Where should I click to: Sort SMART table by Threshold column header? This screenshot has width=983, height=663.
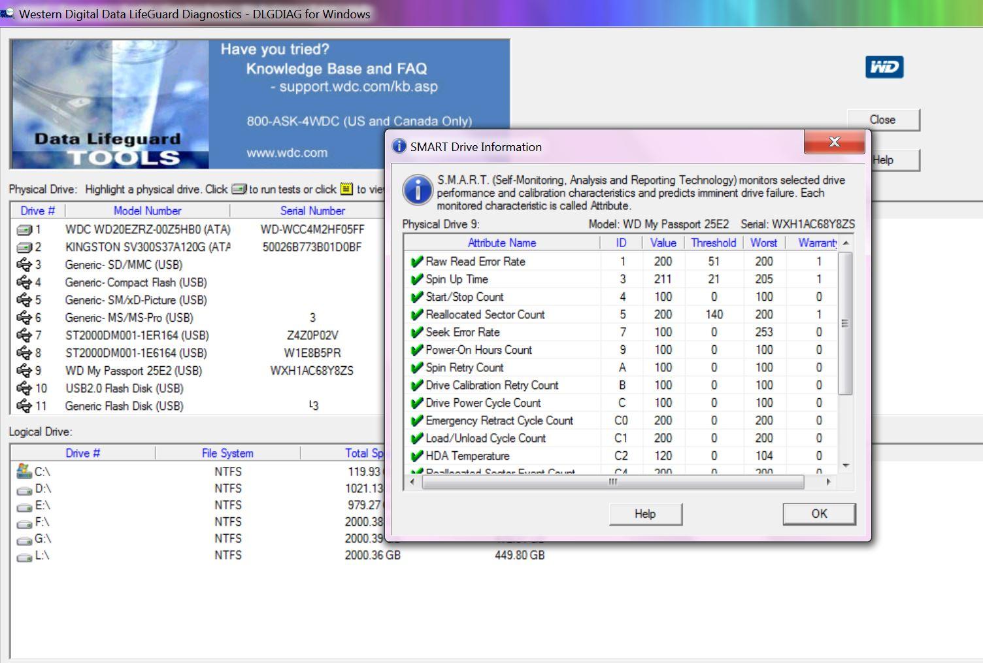714,243
